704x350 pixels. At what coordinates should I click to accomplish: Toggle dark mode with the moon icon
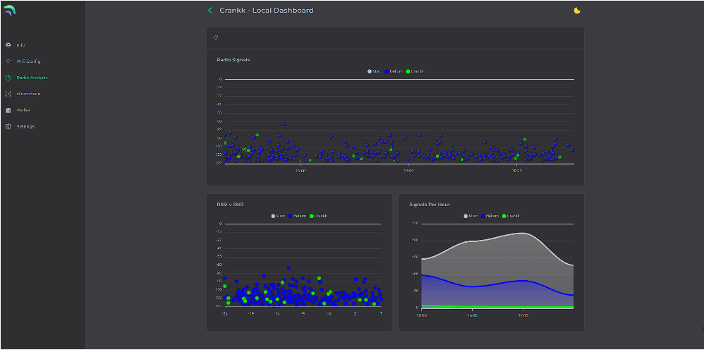577,11
